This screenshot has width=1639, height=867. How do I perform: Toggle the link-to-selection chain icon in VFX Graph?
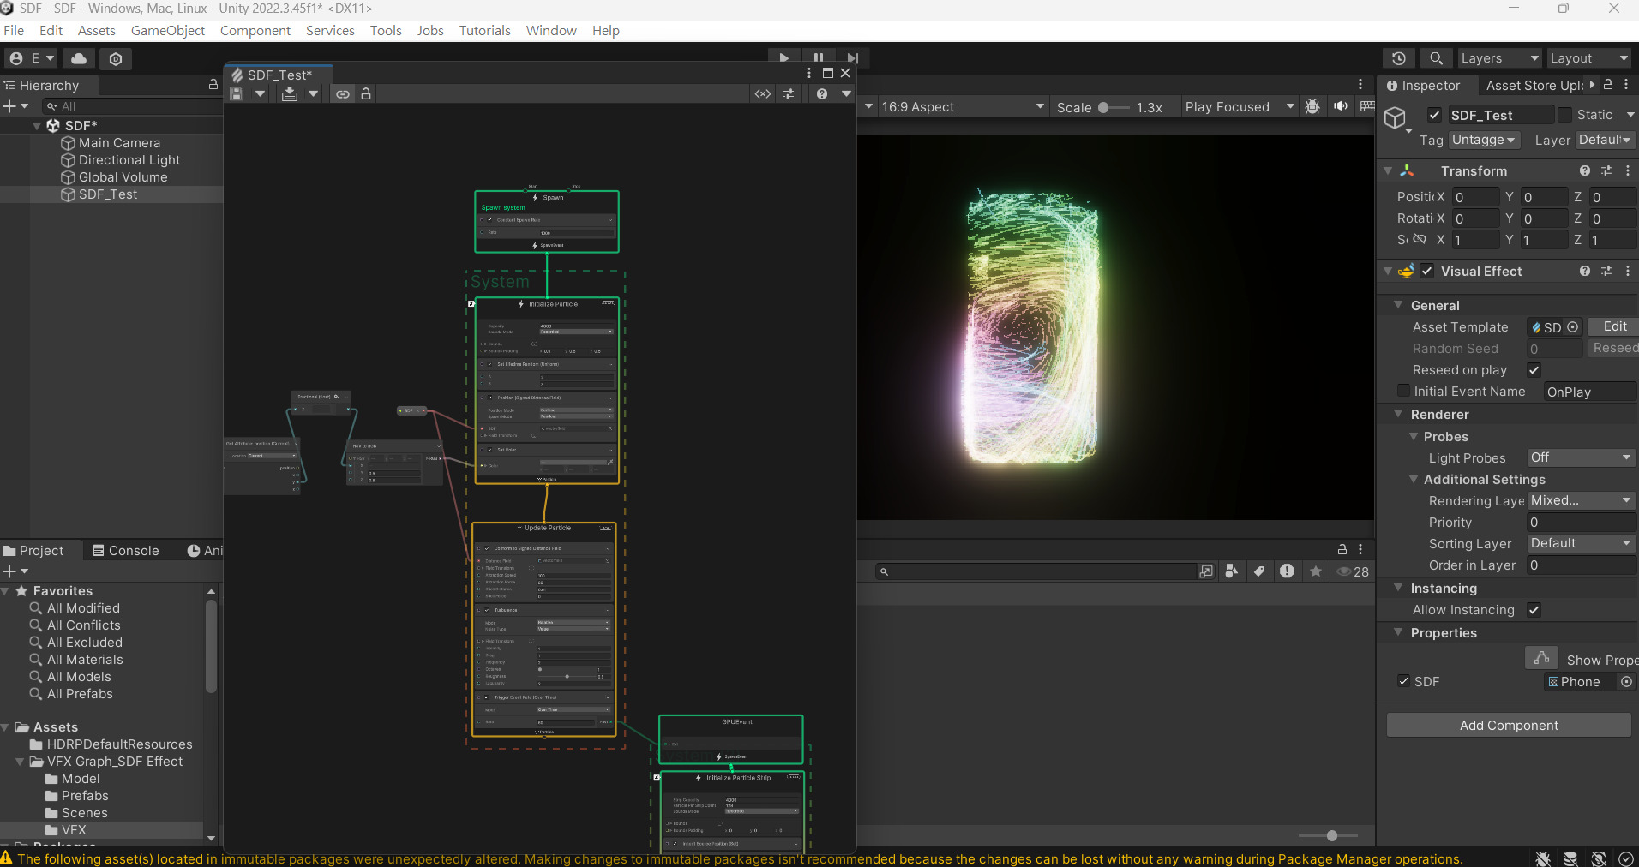[342, 94]
